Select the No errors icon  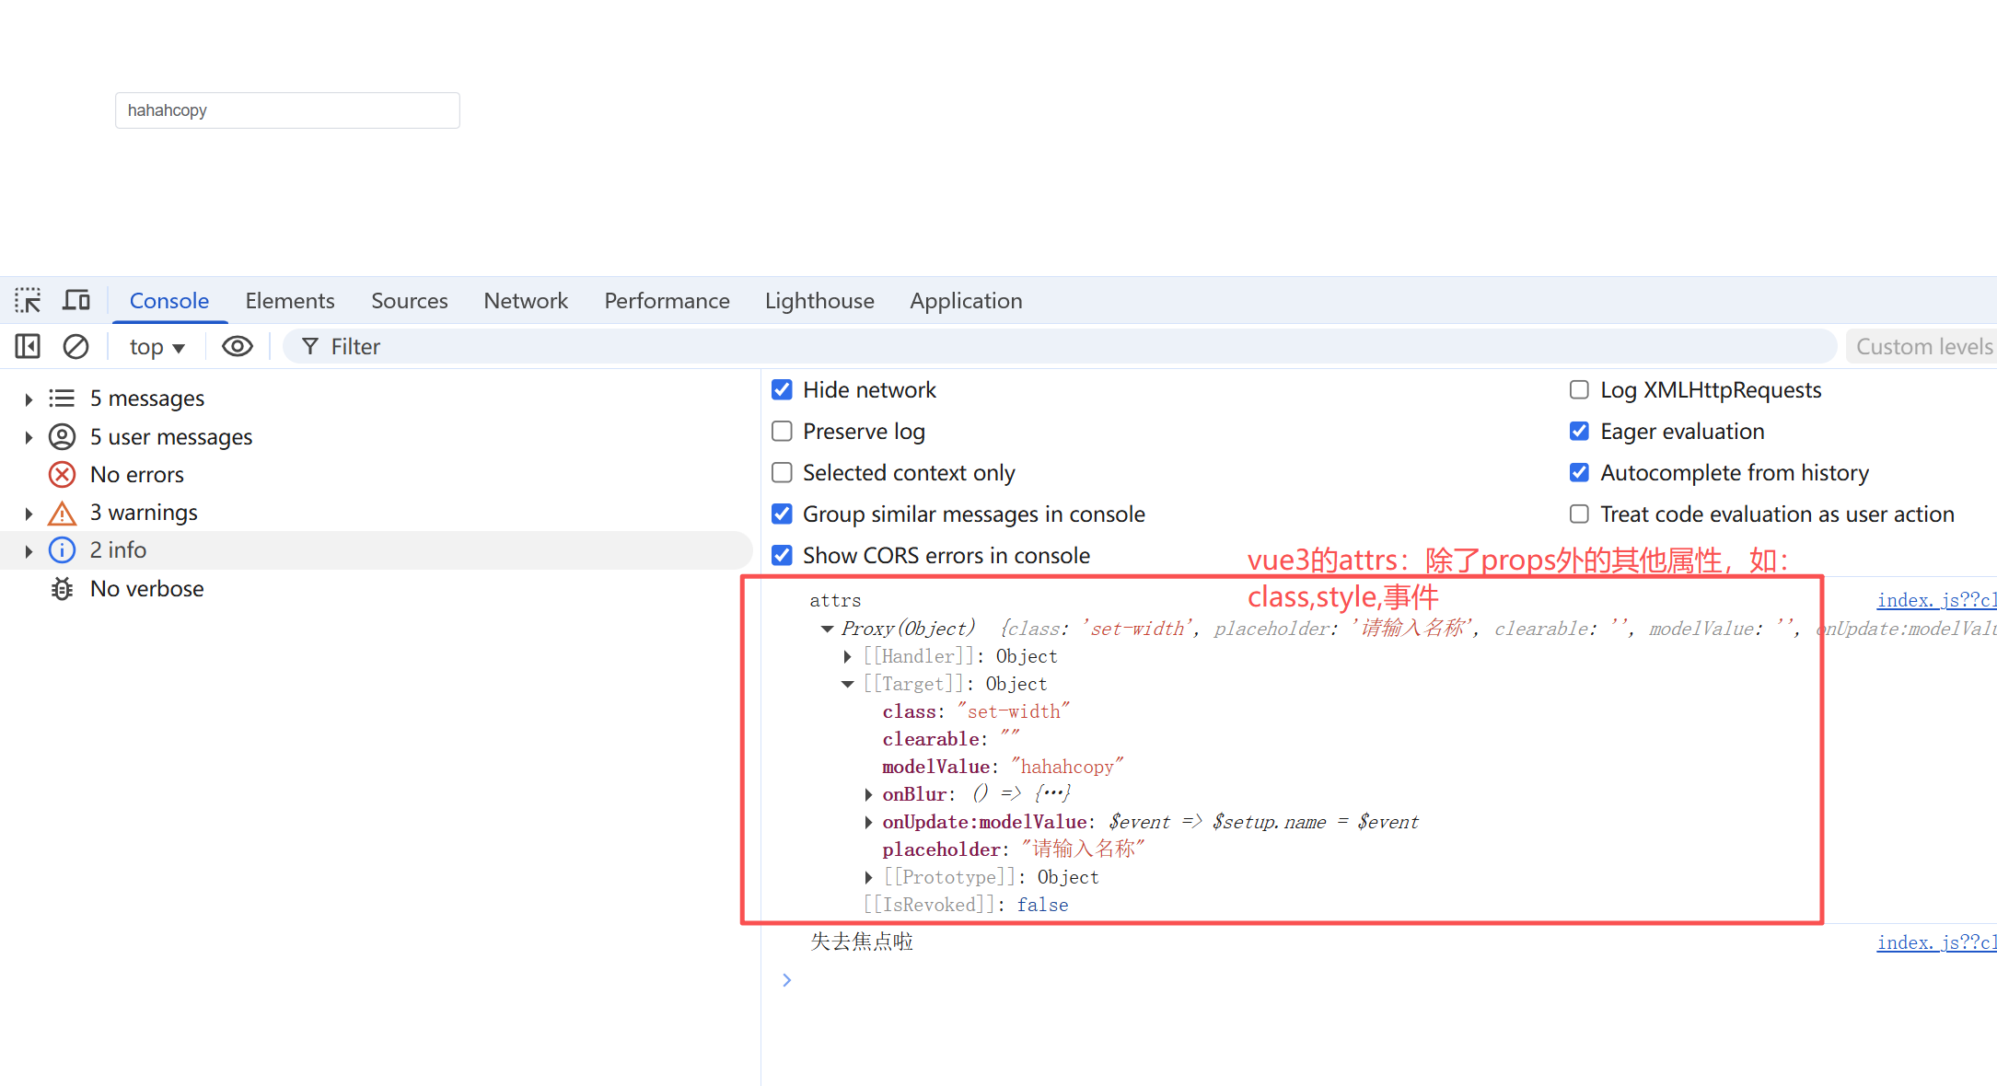(x=62, y=475)
